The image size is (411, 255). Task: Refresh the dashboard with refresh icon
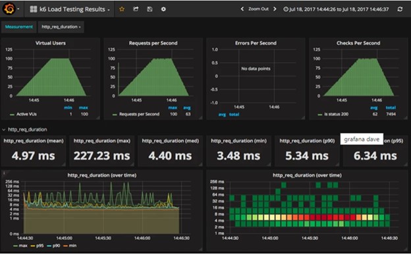coord(400,9)
